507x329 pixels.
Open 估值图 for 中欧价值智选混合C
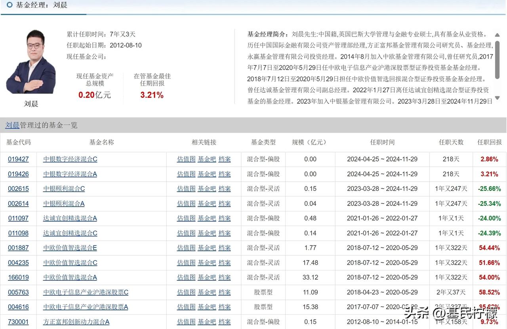pyautogui.click(x=186, y=262)
